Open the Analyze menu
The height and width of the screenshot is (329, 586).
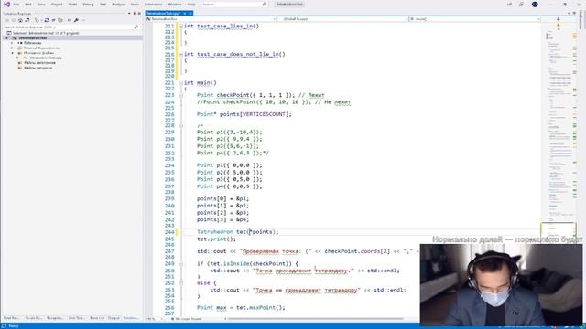coord(118,4)
